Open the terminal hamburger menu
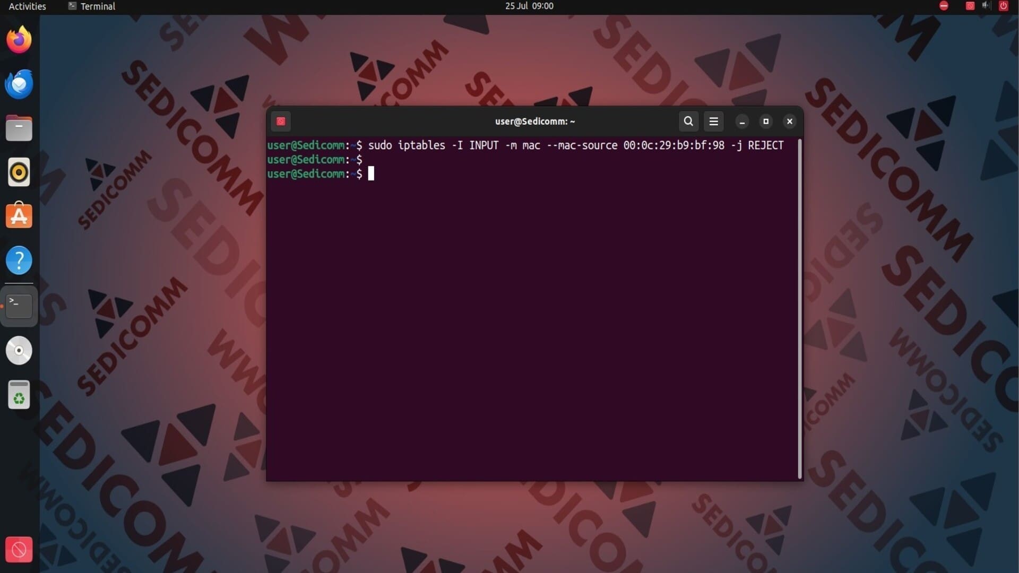The width and height of the screenshot is (1019, 573). point(714,121)
